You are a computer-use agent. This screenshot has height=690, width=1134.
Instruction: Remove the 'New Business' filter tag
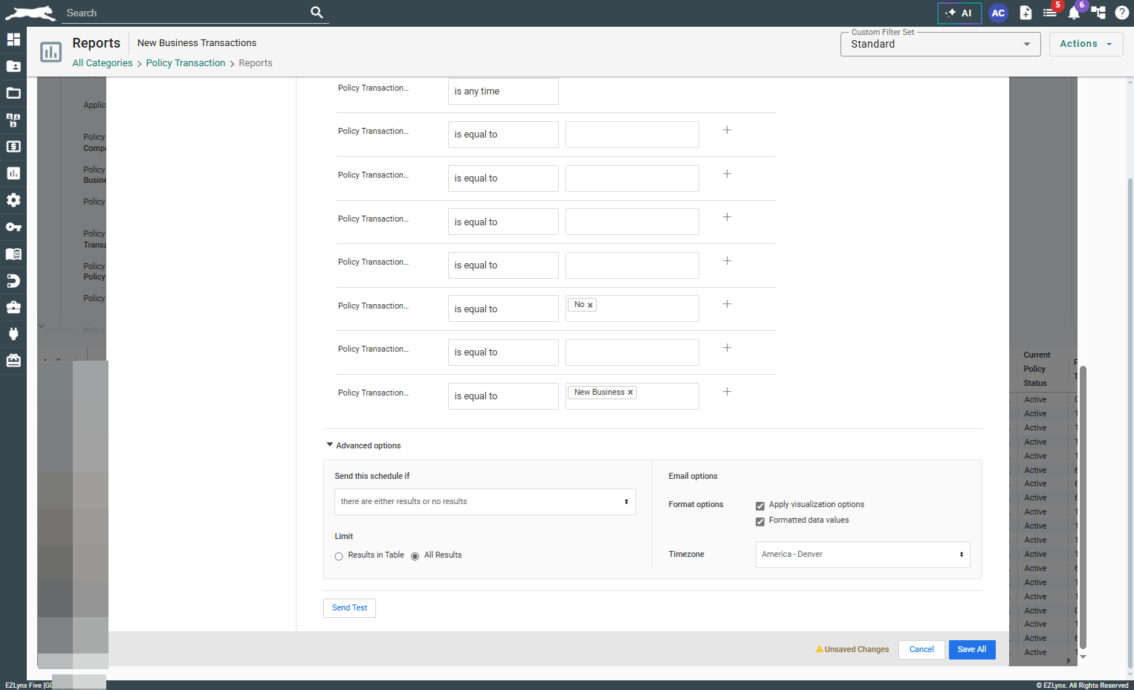(x=630, y=393)
